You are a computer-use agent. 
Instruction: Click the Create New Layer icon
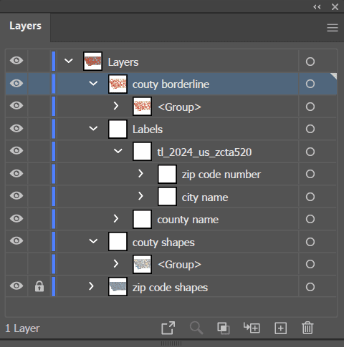point(281,328)
